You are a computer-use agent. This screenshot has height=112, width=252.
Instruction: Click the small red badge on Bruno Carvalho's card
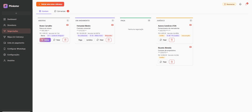tap(67, 25)
